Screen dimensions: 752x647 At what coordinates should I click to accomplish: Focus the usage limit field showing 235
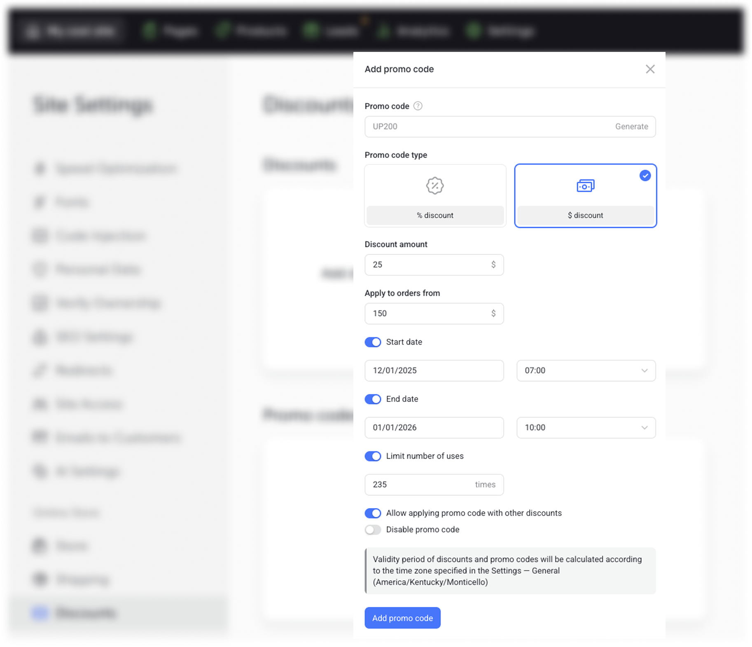(420, 485)
